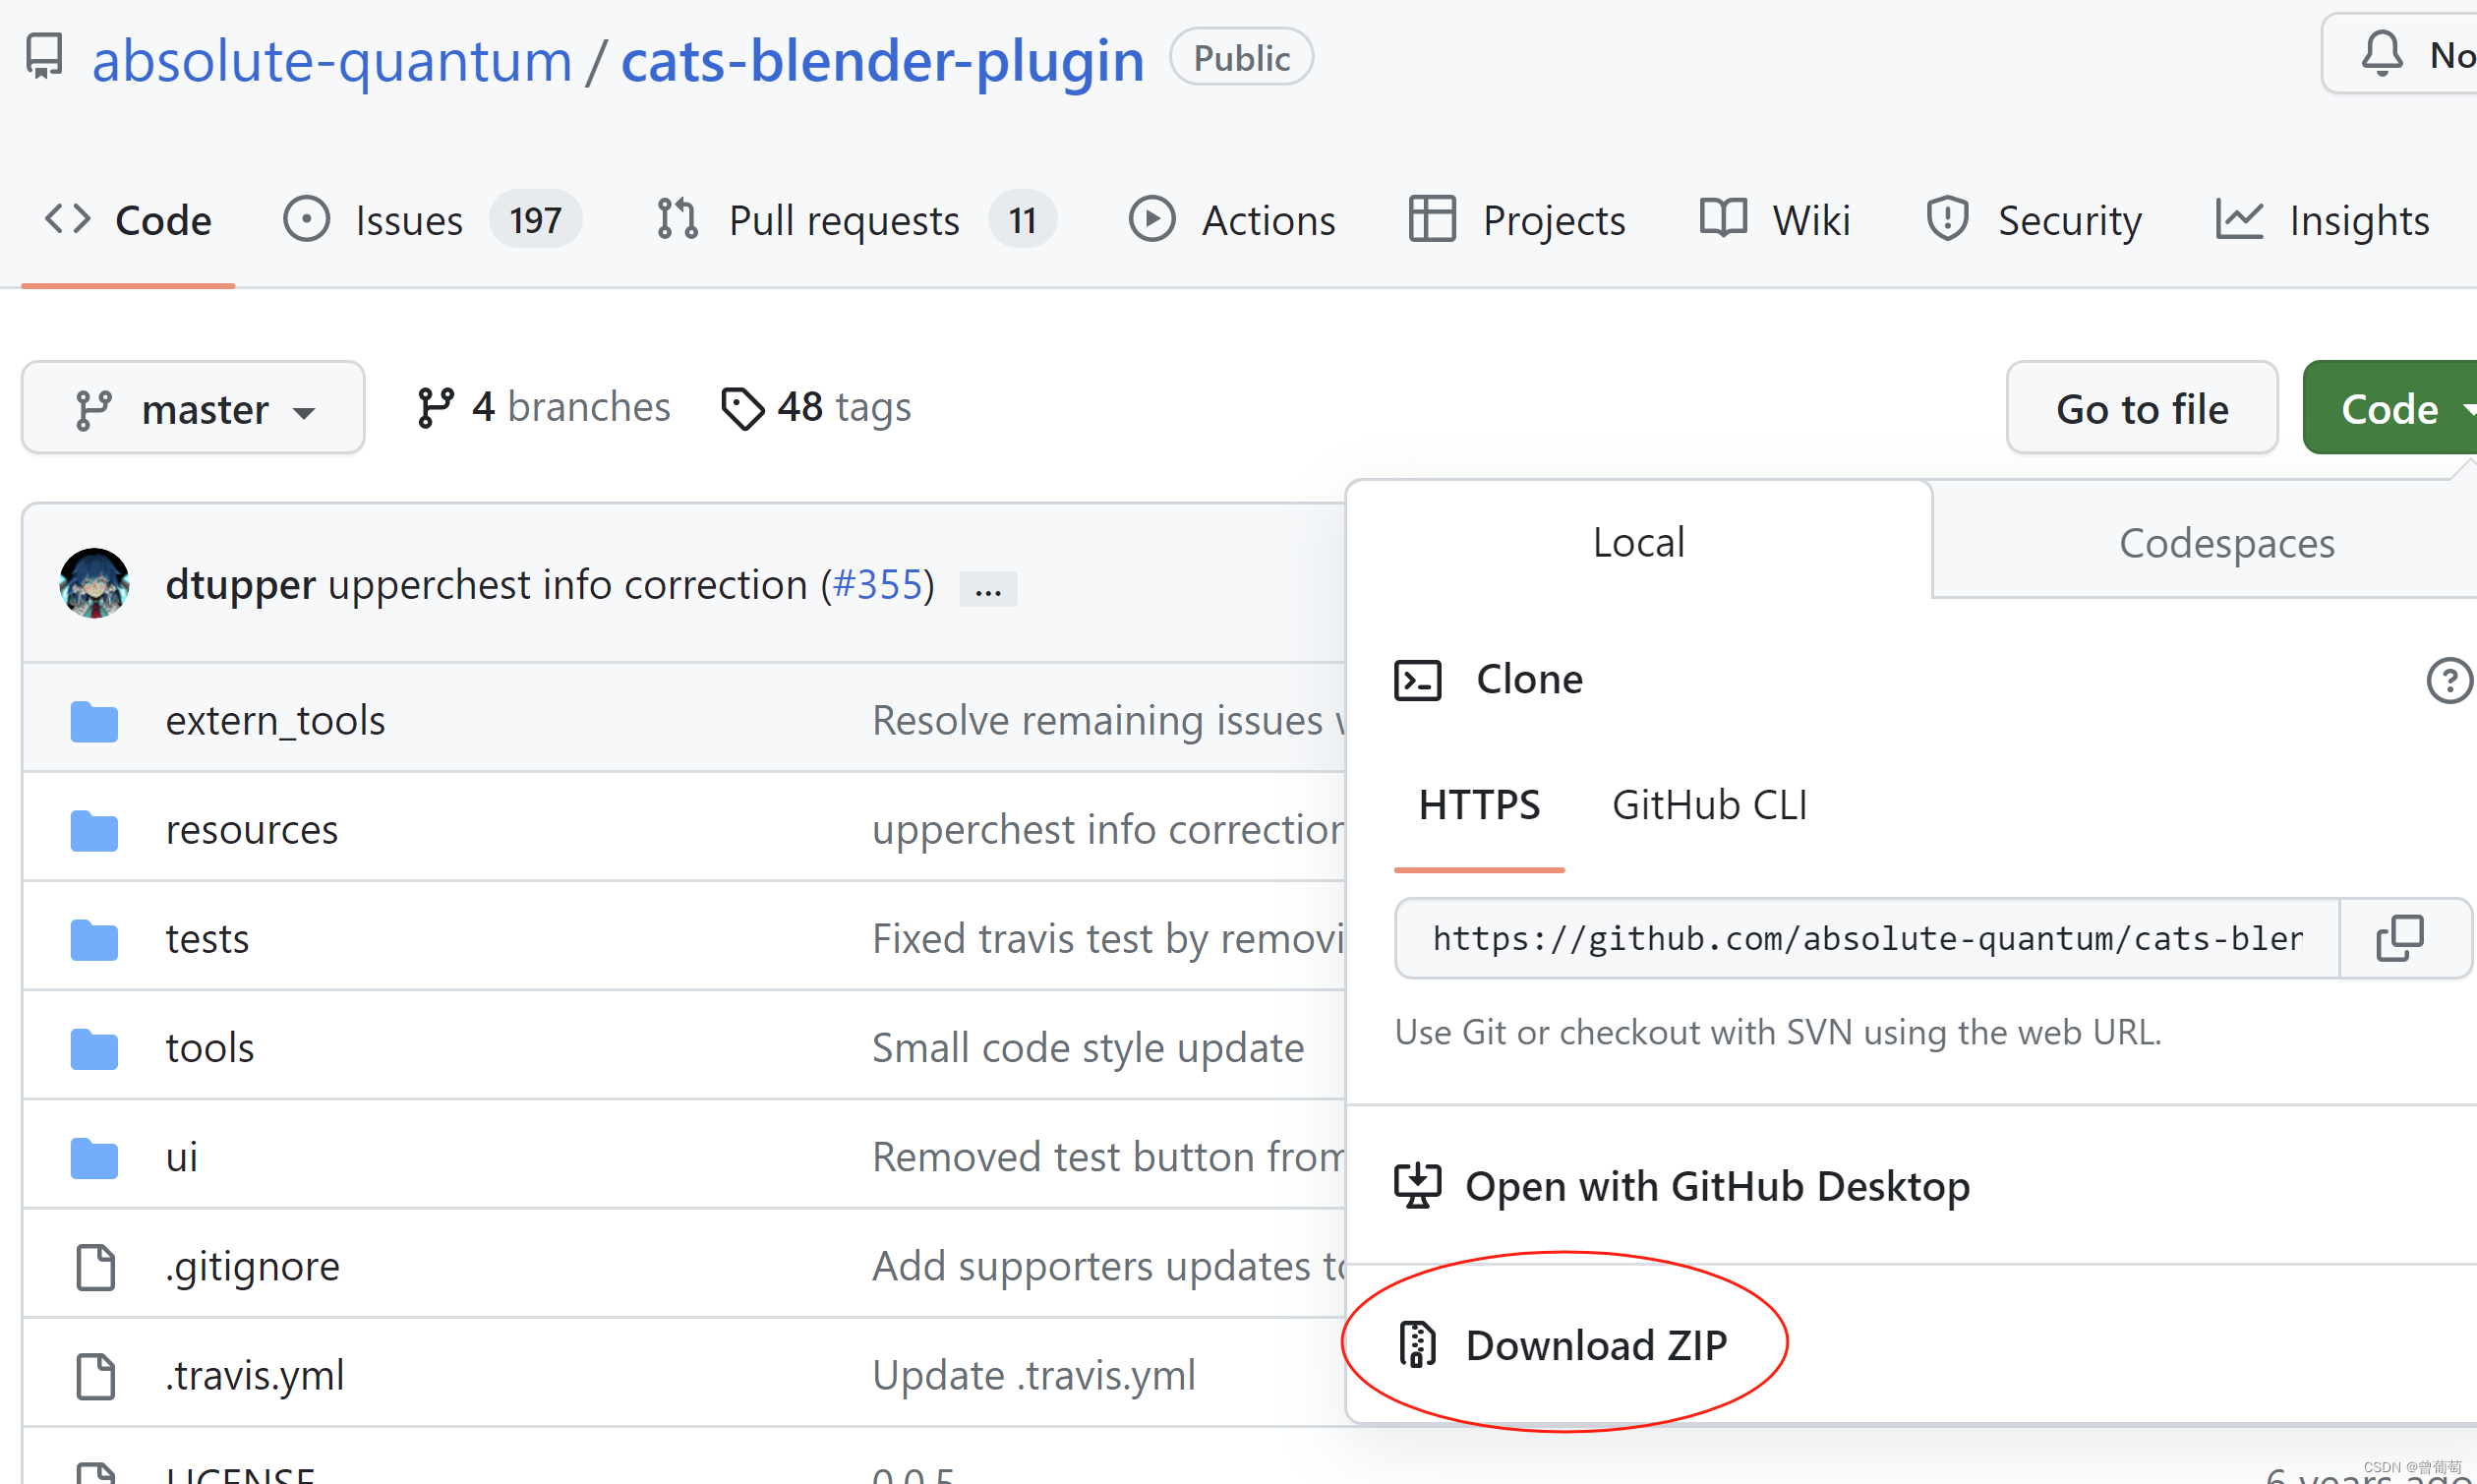Expand the commit message ellipsis
This screenshot has height=1484, width=2477.
coord(987,589)
